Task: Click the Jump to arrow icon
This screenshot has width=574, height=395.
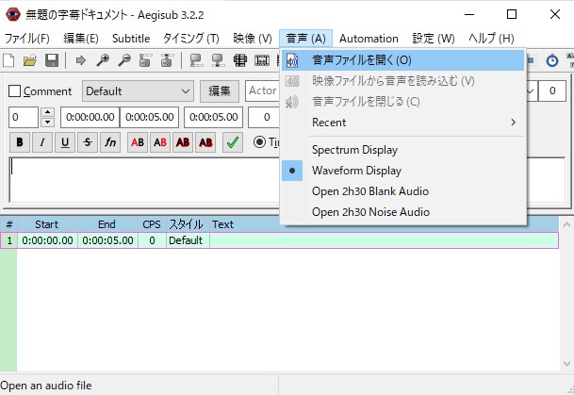Action: tap(80, 60)
